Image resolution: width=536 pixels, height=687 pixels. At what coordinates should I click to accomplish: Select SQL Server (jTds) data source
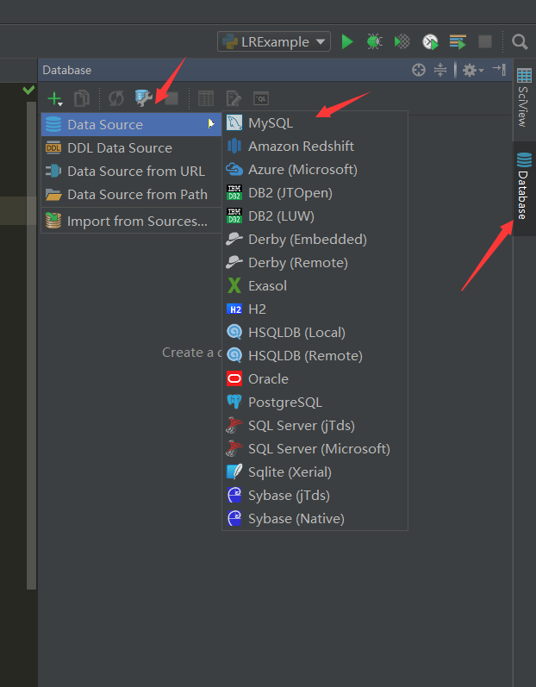tap(315, 426)
